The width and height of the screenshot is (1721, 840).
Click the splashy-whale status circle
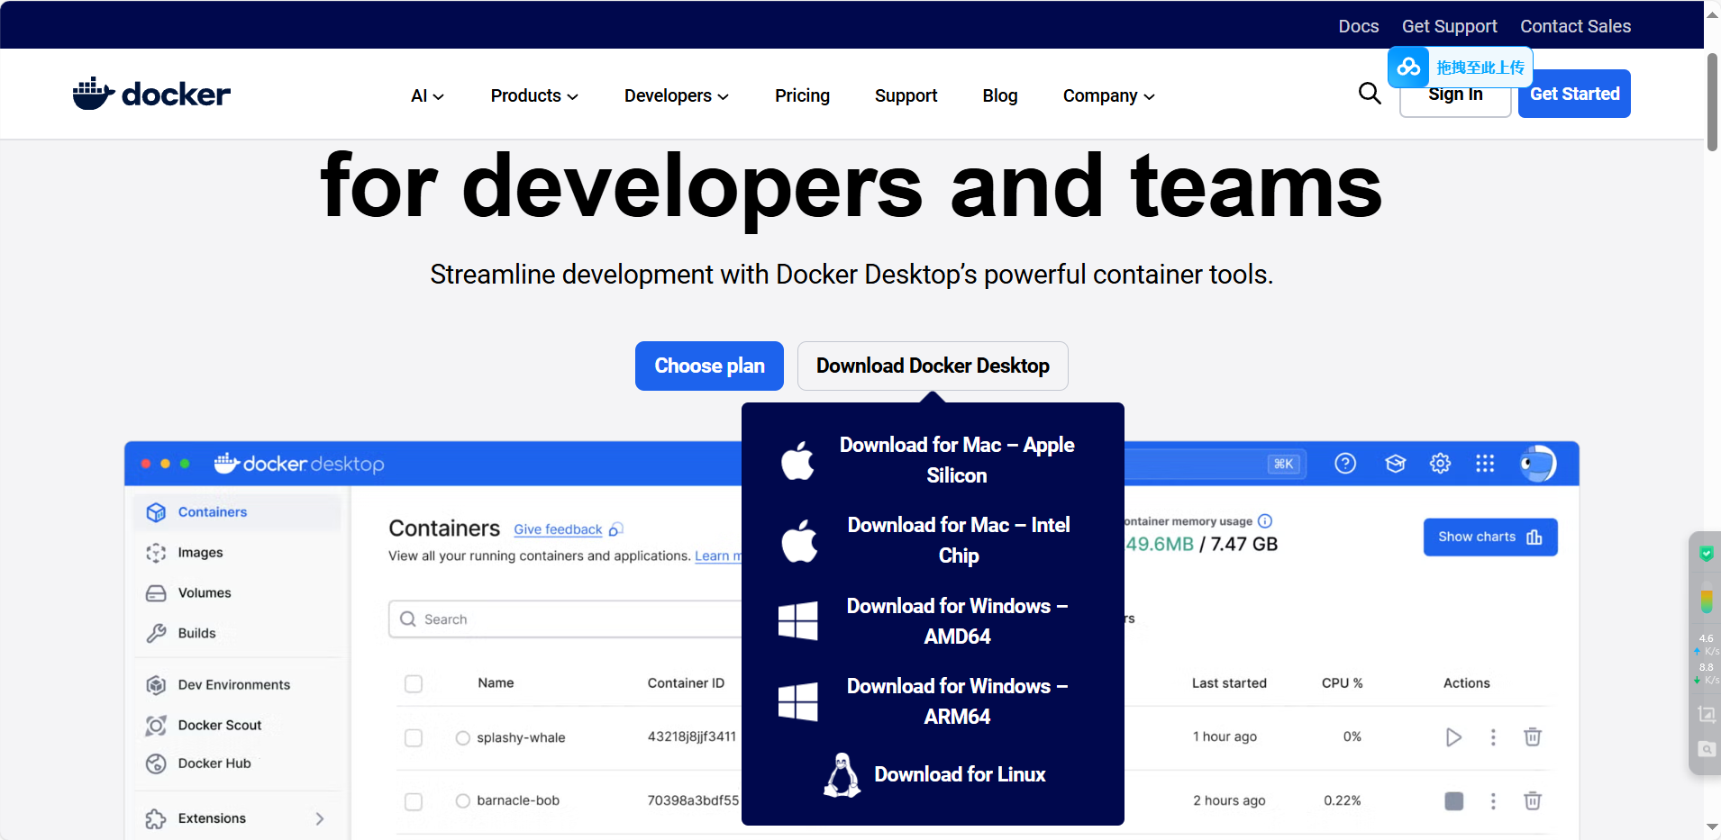click(x=463, y=738)
